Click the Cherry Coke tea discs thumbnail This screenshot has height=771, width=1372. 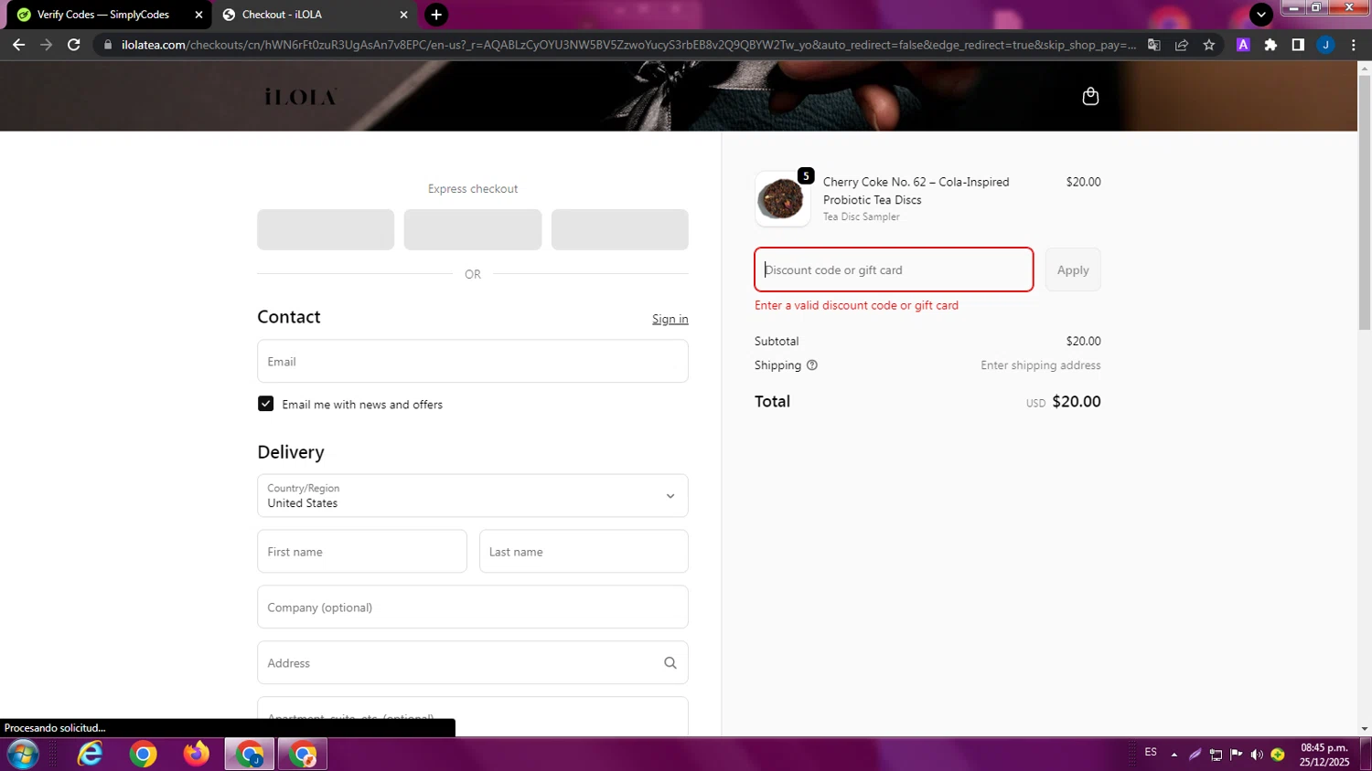coord(782,198)
